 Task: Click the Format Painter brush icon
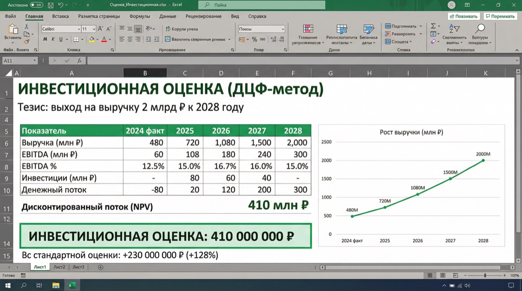[26, 42]
